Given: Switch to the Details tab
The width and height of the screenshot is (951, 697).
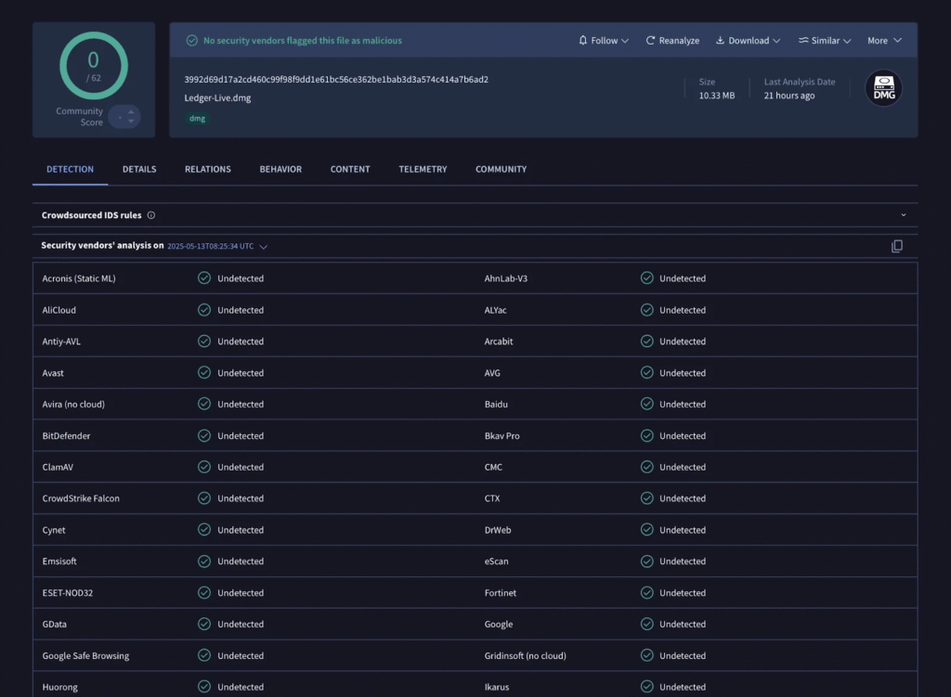Looking at the screenshot, I should (x=139, y=169).
